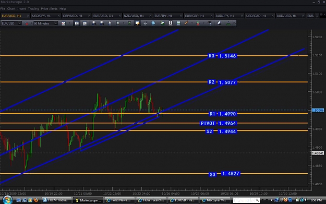Select the eraser tool in toolbar
326x204 pixels.
(219, 23)
